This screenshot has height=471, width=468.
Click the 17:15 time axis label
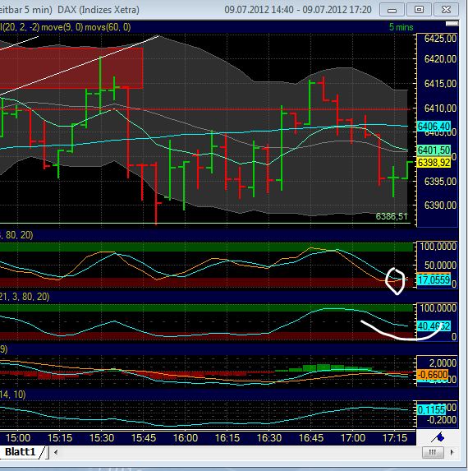pos(395,437)
